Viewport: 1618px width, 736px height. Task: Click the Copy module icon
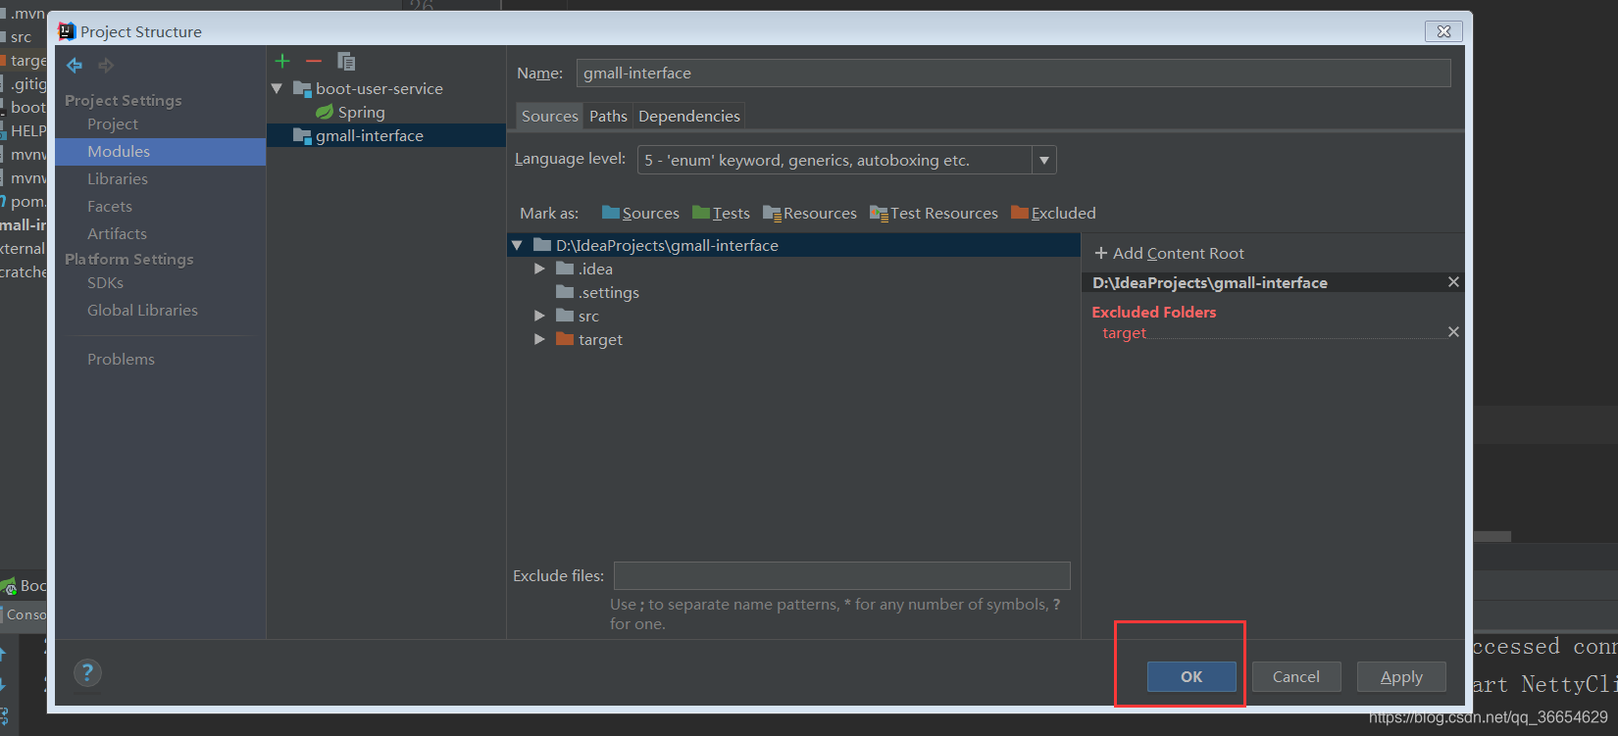(x=346, y=61)
